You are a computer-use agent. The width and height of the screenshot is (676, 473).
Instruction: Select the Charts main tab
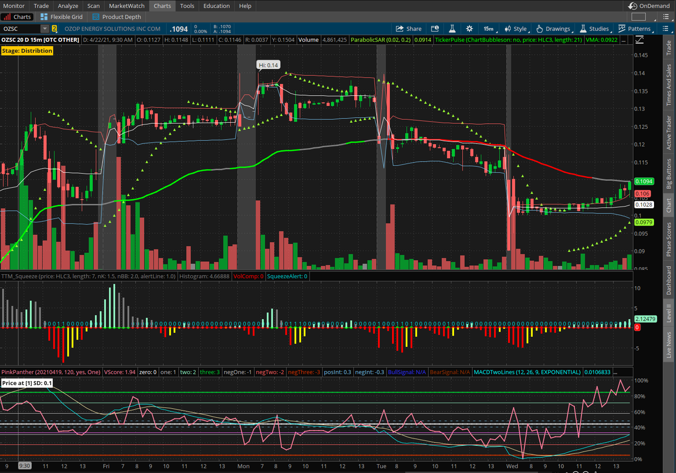163,6
